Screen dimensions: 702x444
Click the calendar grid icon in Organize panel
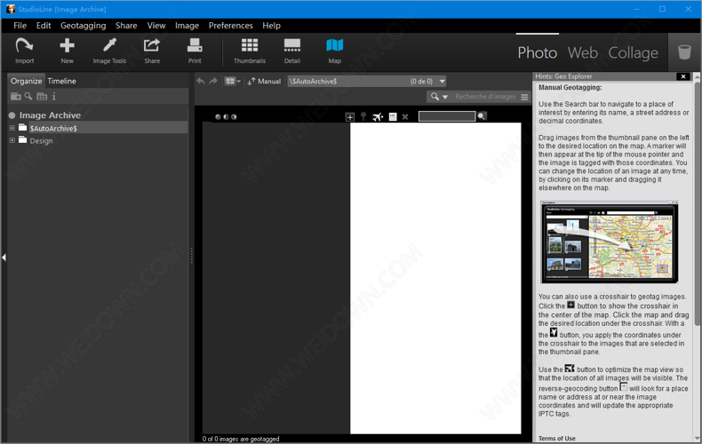click(x=42, y=96)
